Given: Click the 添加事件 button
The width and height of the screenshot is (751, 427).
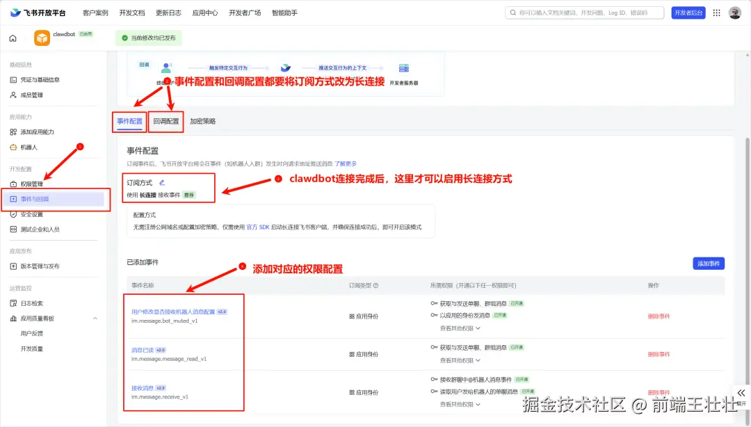Looking at the screenshot, I should pos(709,264).
